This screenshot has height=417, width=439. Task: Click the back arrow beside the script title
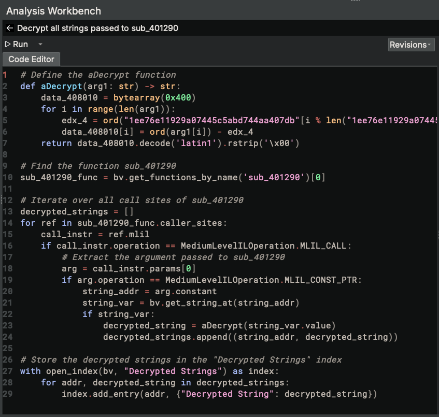(x=10, y=28)
